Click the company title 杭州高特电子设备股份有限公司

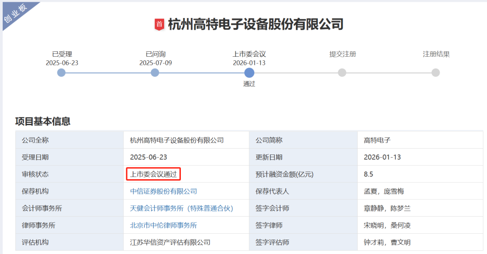[256, 24]
